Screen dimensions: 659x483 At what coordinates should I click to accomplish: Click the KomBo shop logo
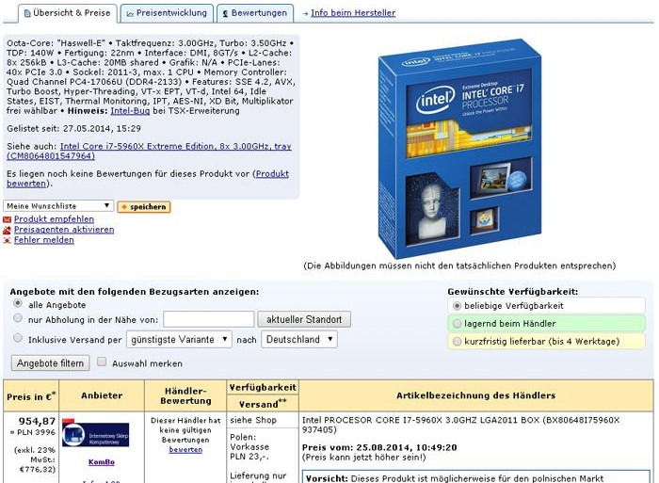pyautogui.click(x=96, y=433)
